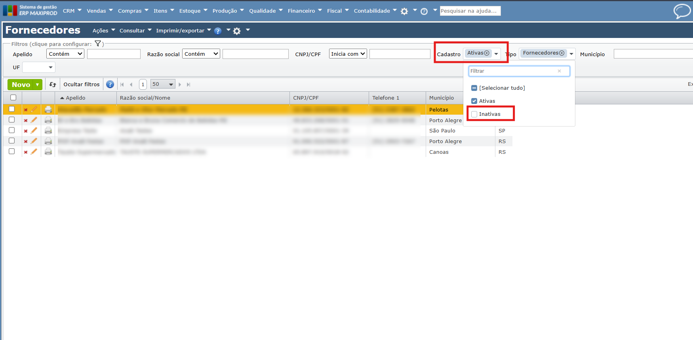The width and height of the screenshot is (693, 340).
Task: Print the Canoas supplier row
Action: [x=48, y=152]
